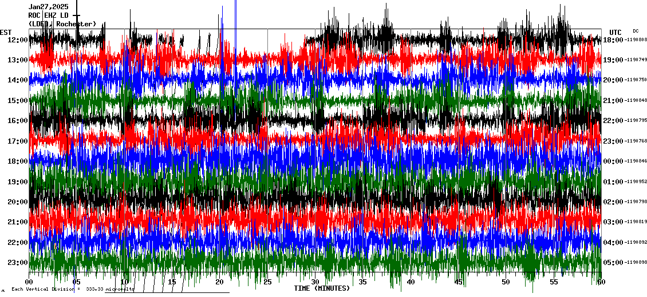Select the 12:00 EST row label
647x297 pixels.
[18, 40]
